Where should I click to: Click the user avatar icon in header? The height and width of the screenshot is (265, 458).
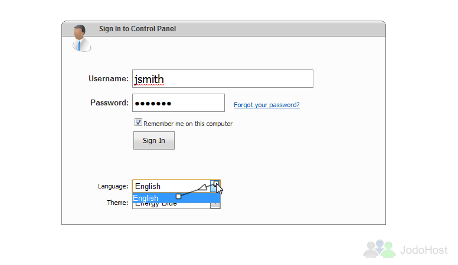click(81, 38)
